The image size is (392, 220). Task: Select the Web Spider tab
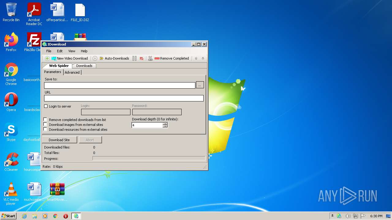coord(59,66)
